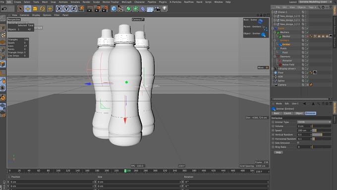The height and width of the screenshot is (190, 337).
Task: Adjust the Horizontal Random slider
Action: point(322,139)
